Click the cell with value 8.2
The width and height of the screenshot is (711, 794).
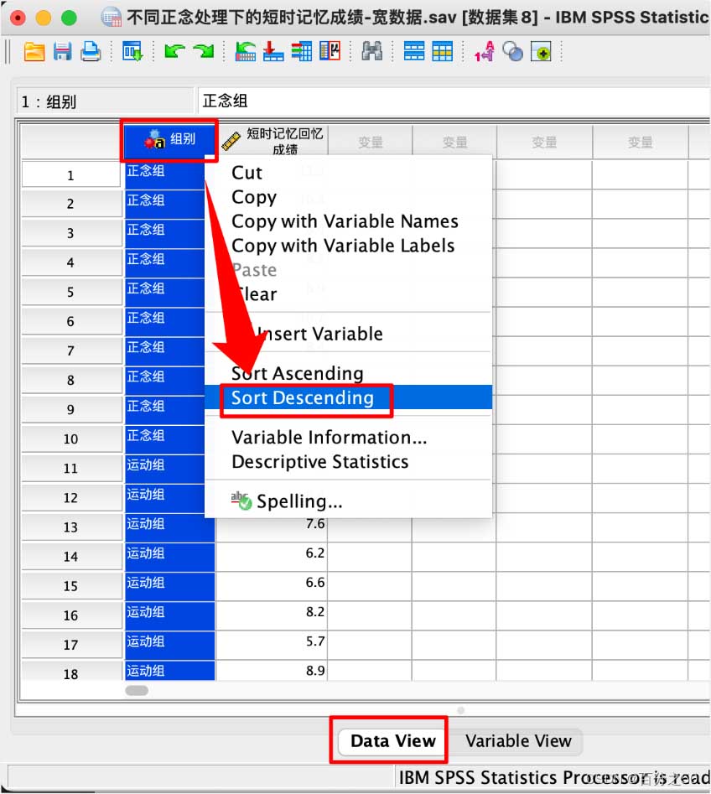tap(272, 615)
